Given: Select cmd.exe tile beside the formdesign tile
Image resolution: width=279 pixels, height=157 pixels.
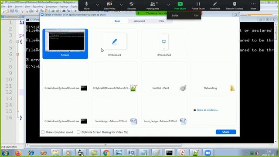Looking at the screenshot, I should click(65, 110).
